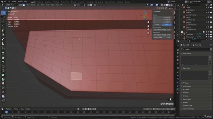Switch to the Modeling workspace tab
213x119 pixels.
[x=40, y=2]
